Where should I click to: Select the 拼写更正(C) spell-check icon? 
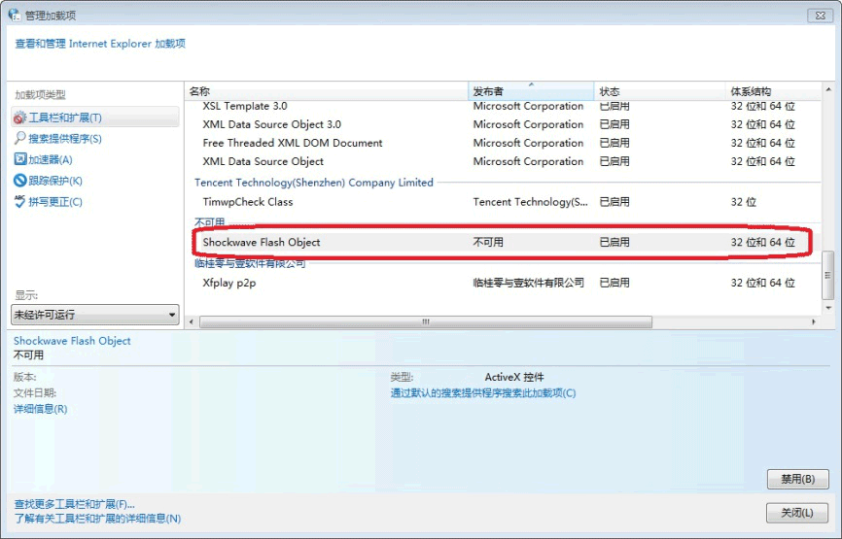coord(19,202)
